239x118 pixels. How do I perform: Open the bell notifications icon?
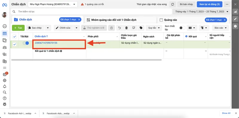(x=4, y=86)
